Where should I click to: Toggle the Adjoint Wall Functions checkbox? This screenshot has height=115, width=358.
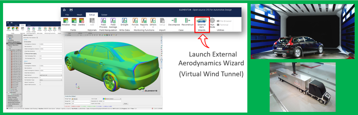[40, 85]
